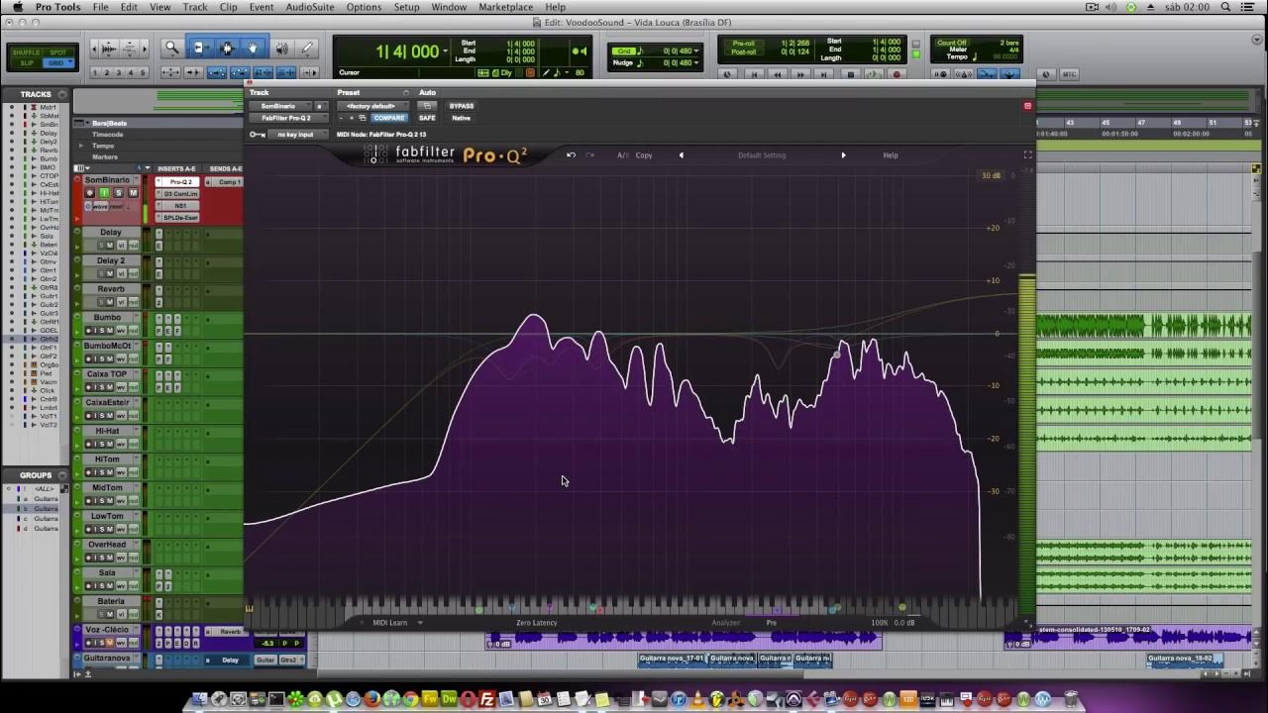Screen dimensions: 1268x713
Task: Open the AudioSuite menu
Action: tap(310, 7)
